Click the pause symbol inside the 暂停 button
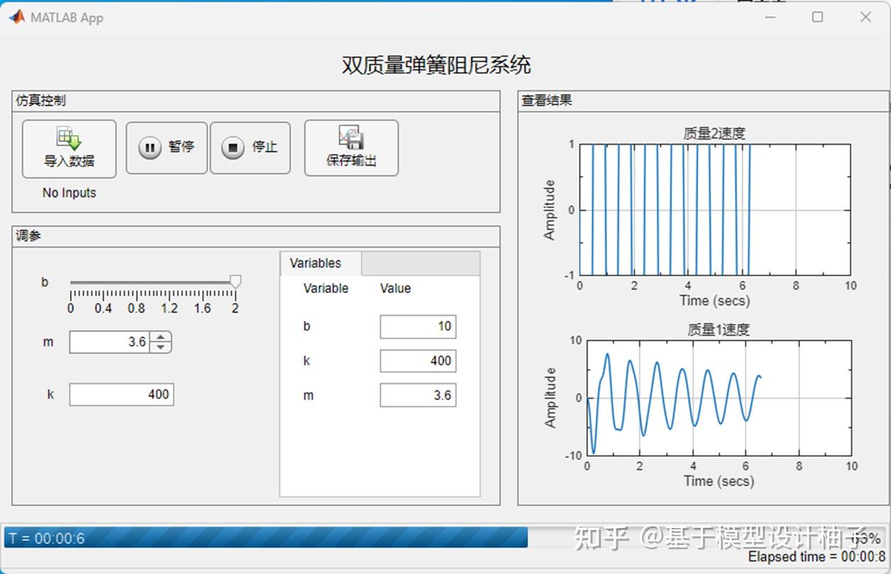 (x=150, y=148)
